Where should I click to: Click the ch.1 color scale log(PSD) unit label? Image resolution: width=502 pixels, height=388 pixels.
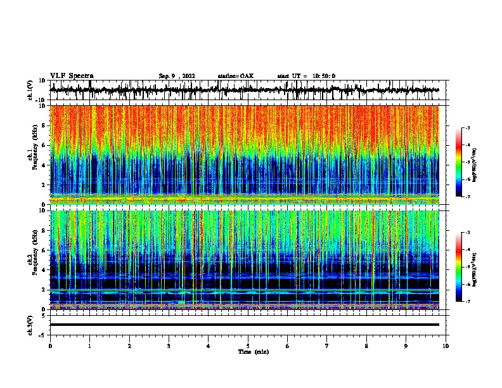475,165
